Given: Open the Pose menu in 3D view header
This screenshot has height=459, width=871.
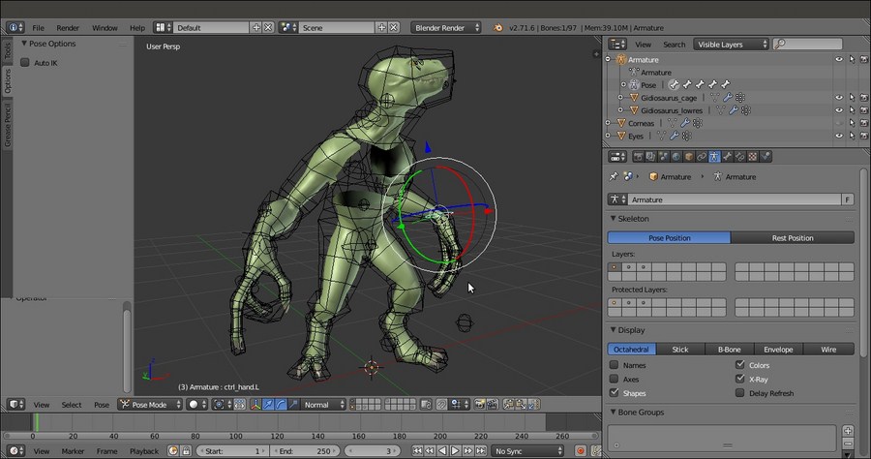Looking at the screenshot, I should [x=102, y=405].
